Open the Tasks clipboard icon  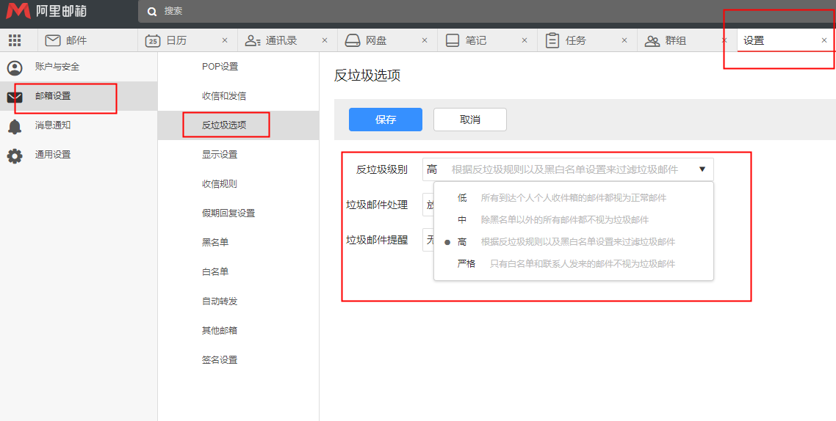click(x=552, y=40)
